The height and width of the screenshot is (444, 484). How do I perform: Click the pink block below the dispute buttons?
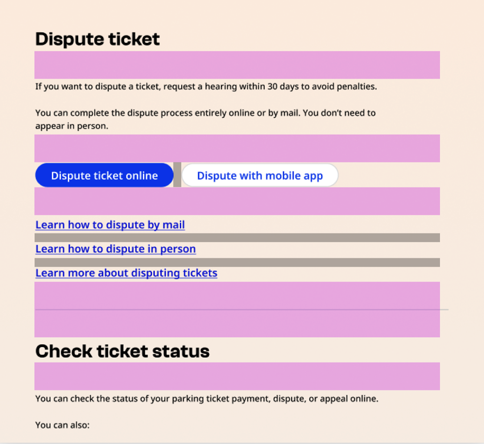(x=237, y=201)
